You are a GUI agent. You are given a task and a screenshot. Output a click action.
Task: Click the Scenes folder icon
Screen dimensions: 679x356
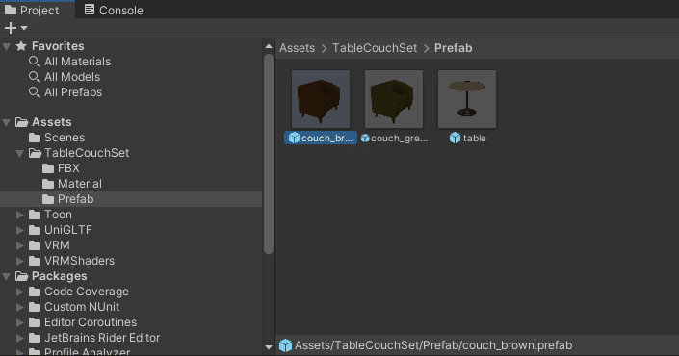pos(35,138)
